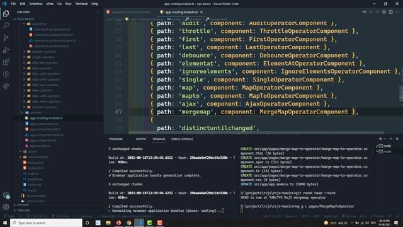Open the Manage gear icon
Image resolution: width=403 pixels, height=227 pixels.
click(x=6, y=207)
